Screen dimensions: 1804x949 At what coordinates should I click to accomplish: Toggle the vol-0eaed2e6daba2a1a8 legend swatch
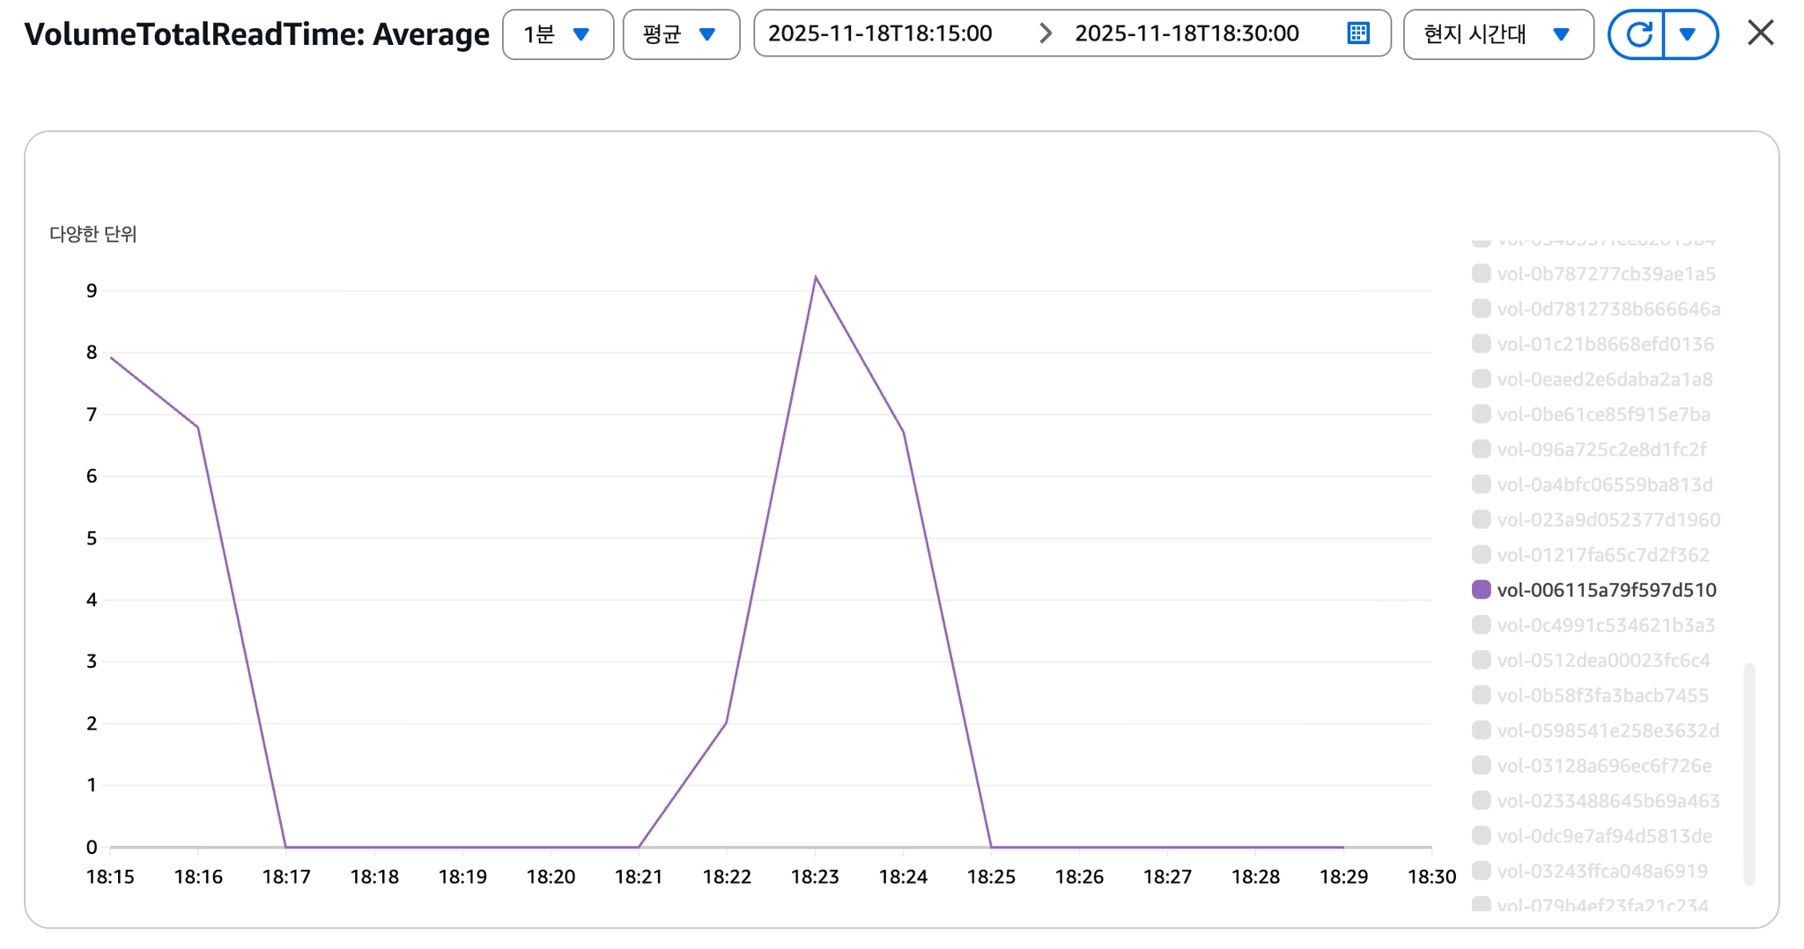coord(1481,379)
